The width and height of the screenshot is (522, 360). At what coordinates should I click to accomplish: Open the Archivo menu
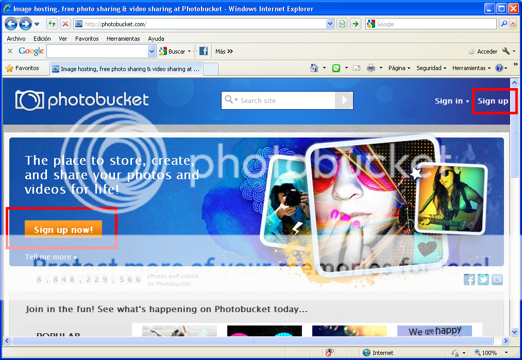(x=16, y=39)
